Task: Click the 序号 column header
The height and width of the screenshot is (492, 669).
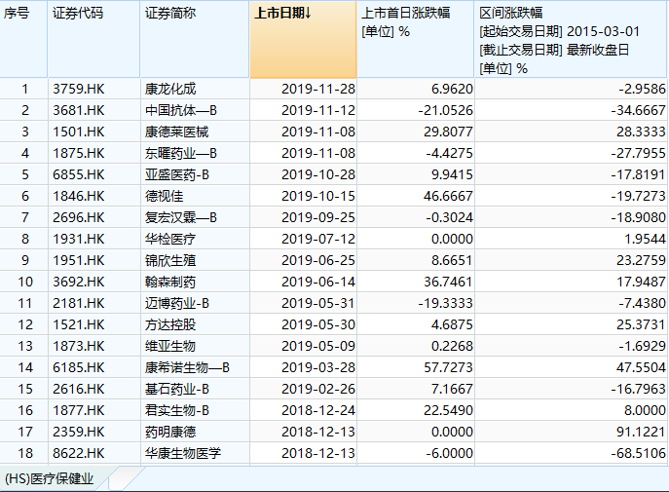Action: pos(23,39)
